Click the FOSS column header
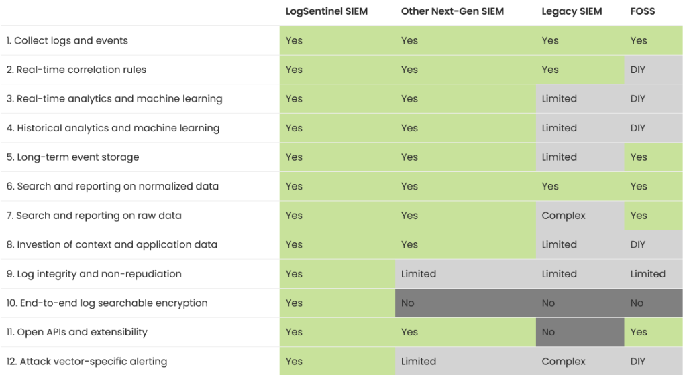The height and width of the screenshot is (375, 687). point(642,11)
